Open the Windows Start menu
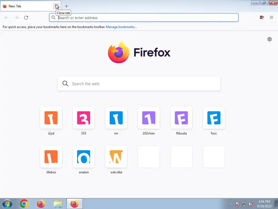Viewport: 278px width, 209px height. [7, 204]
